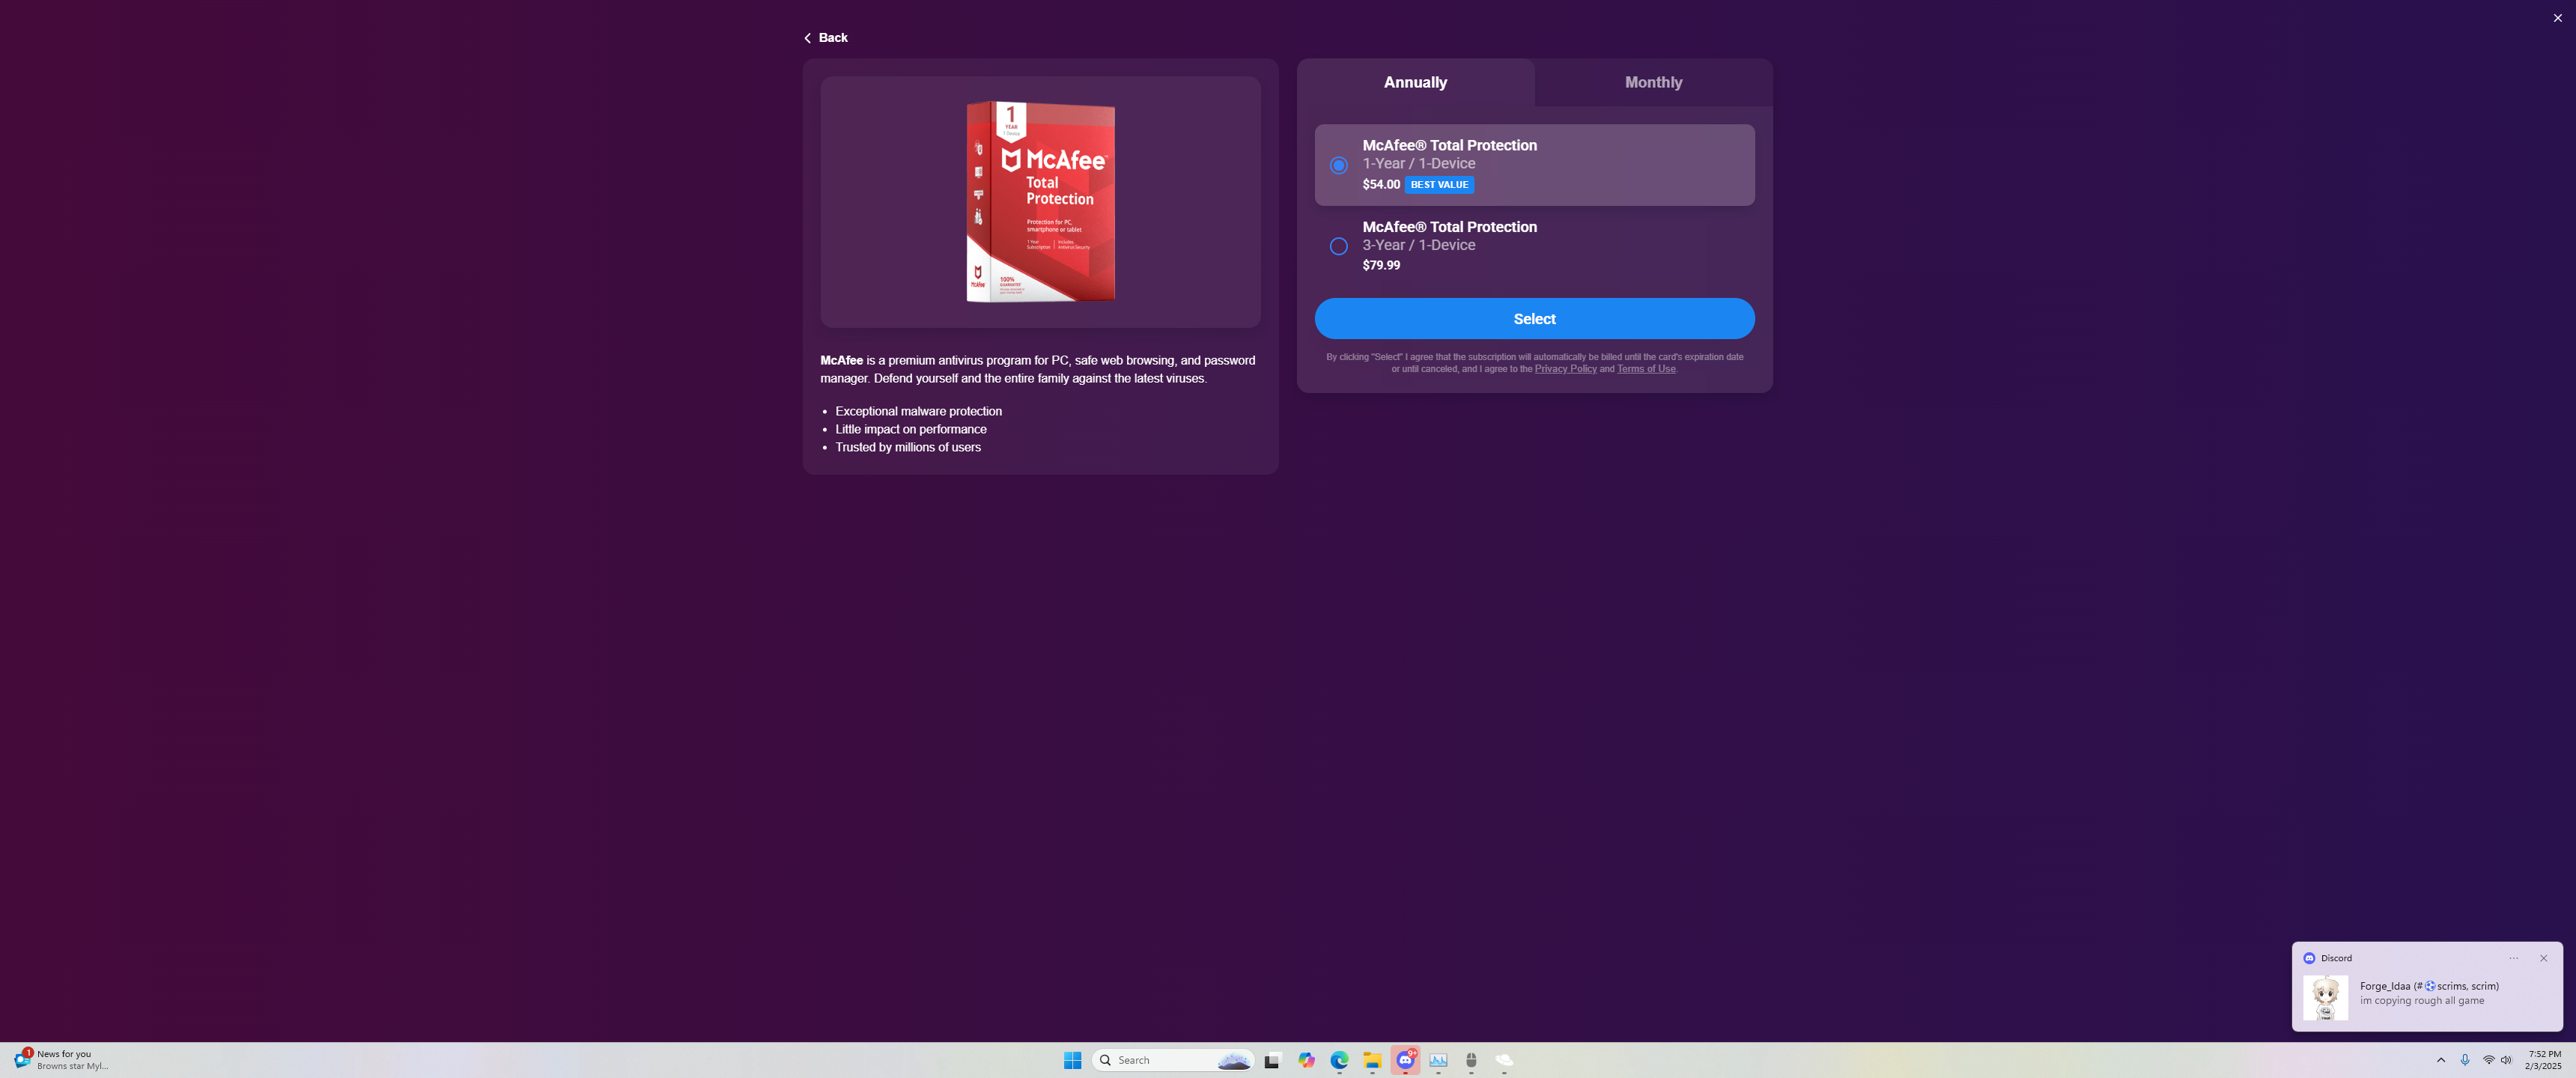Switch to the Monthly billing tab

(1653, 82)
